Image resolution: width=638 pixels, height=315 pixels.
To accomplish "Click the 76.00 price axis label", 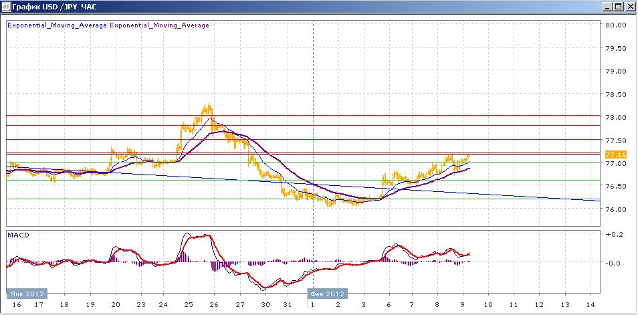I will [615, 209].
